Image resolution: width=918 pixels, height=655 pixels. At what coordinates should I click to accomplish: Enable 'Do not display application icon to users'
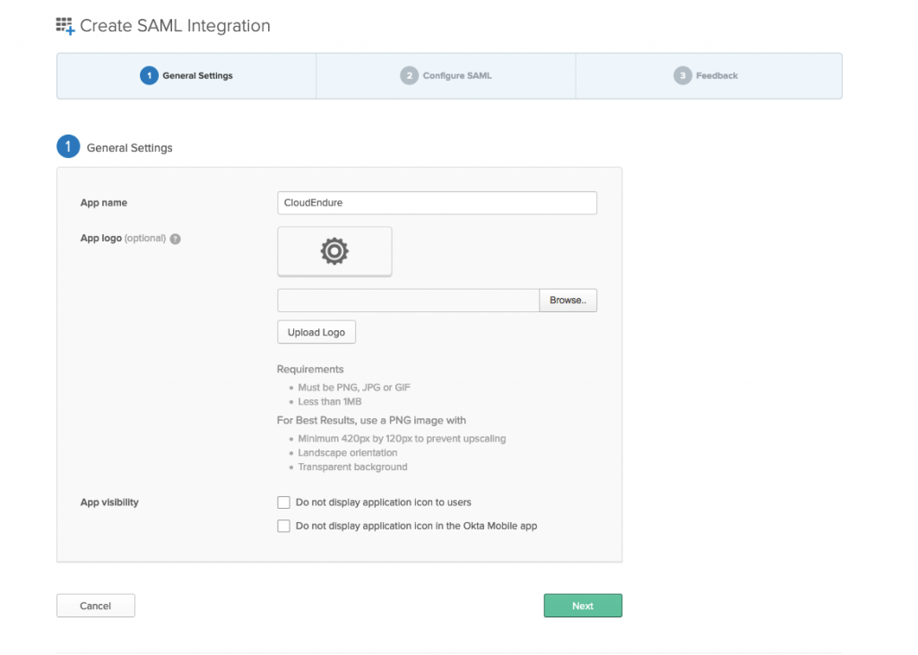[x=283, y=502]
